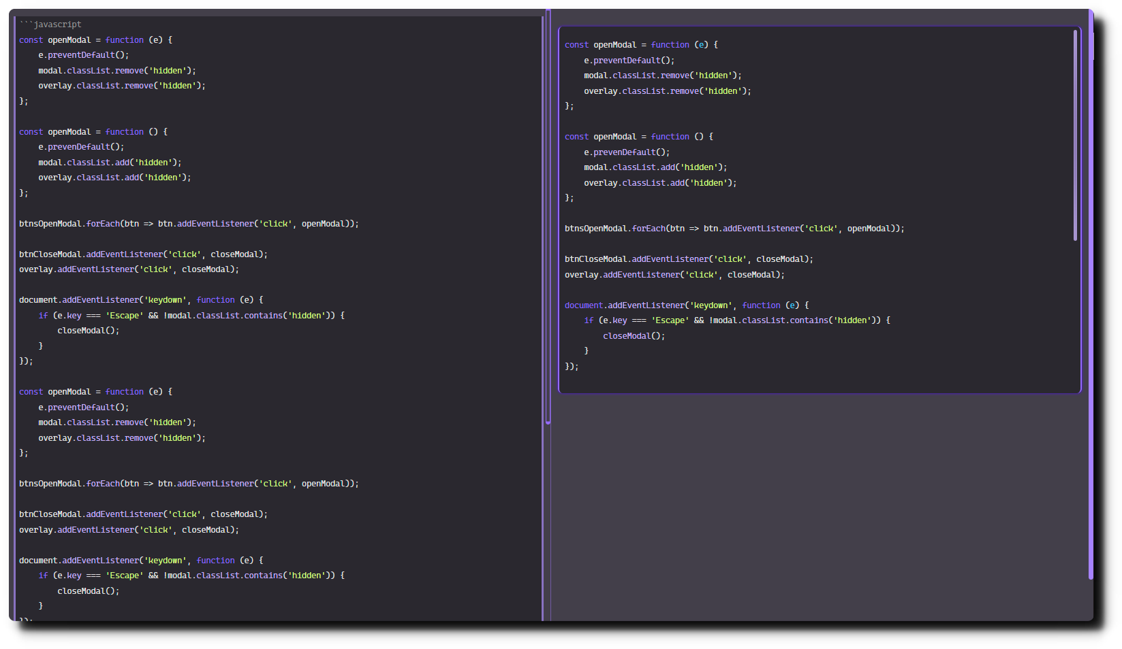Image resolution: width=1122 pixels, height=649 pixels.
Task: Click "overlay.addEventListener('click', closeModal);" in preview
Action: [x=674, y=275]
